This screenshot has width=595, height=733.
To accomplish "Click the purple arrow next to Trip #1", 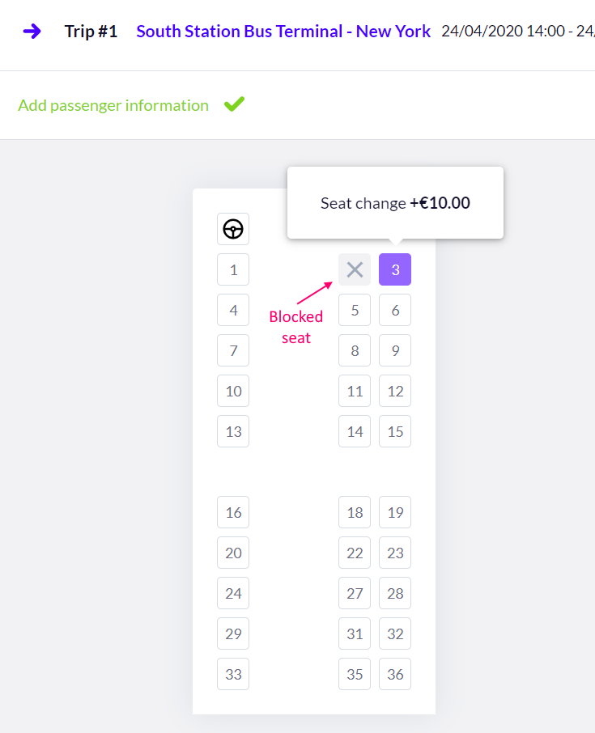I will tap(32, 32).
